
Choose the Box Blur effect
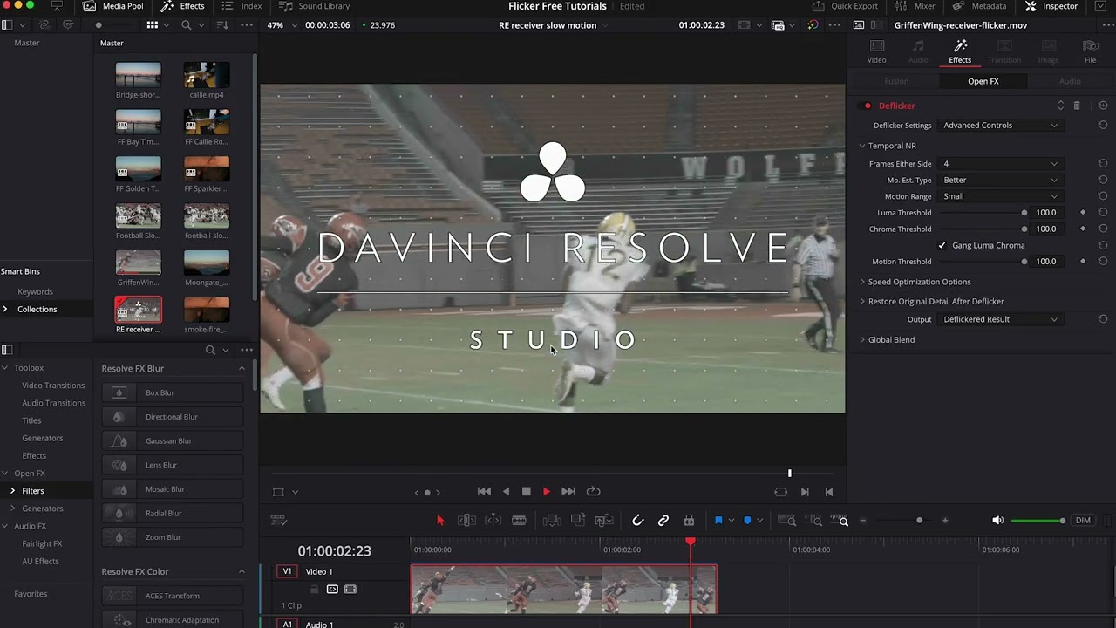tap(172, 393)
